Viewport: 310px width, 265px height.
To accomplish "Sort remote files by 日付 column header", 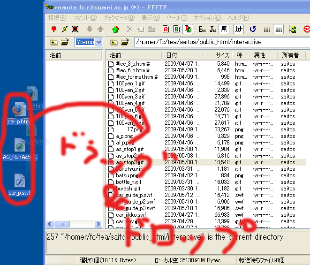I will (172, 55).
